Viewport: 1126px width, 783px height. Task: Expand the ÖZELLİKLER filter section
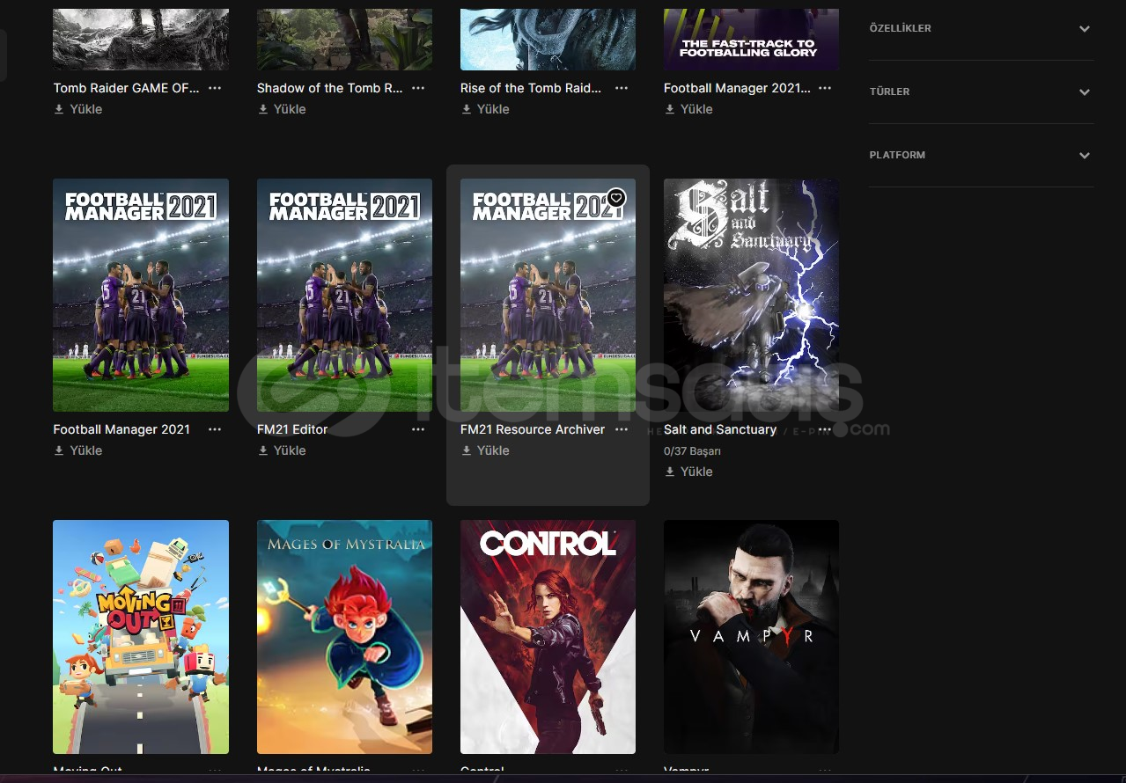[1084, 29]
